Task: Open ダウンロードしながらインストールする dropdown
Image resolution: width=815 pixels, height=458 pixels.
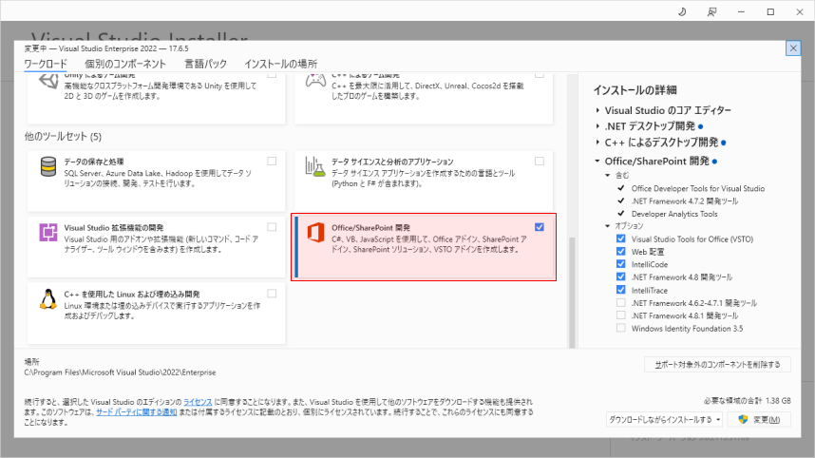Action: click(x=664, y=420)
